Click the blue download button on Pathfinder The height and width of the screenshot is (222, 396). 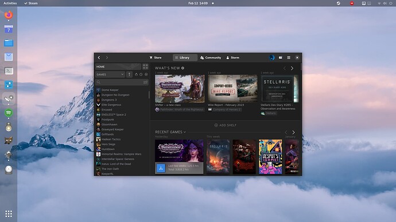(161, 168)
